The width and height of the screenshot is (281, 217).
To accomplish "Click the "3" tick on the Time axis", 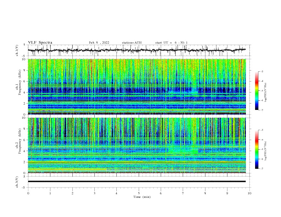I will 94,193.
